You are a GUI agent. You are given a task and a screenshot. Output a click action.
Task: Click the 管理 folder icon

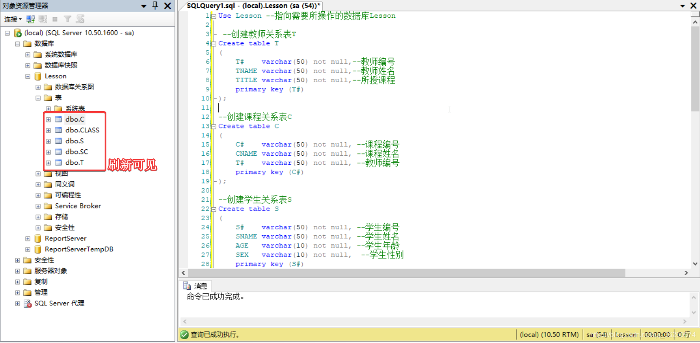point(28,292)
